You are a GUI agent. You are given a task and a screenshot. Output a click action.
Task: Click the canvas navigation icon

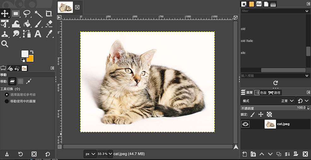236,147
